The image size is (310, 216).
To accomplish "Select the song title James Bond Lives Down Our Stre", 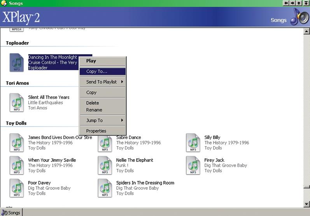I will (x=60, y=137).
